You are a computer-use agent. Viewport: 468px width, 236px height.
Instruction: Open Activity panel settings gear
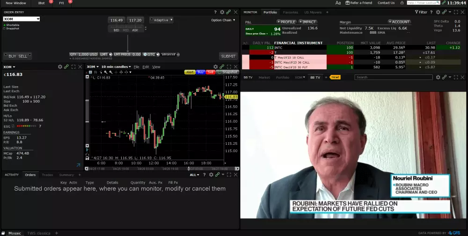211,175
